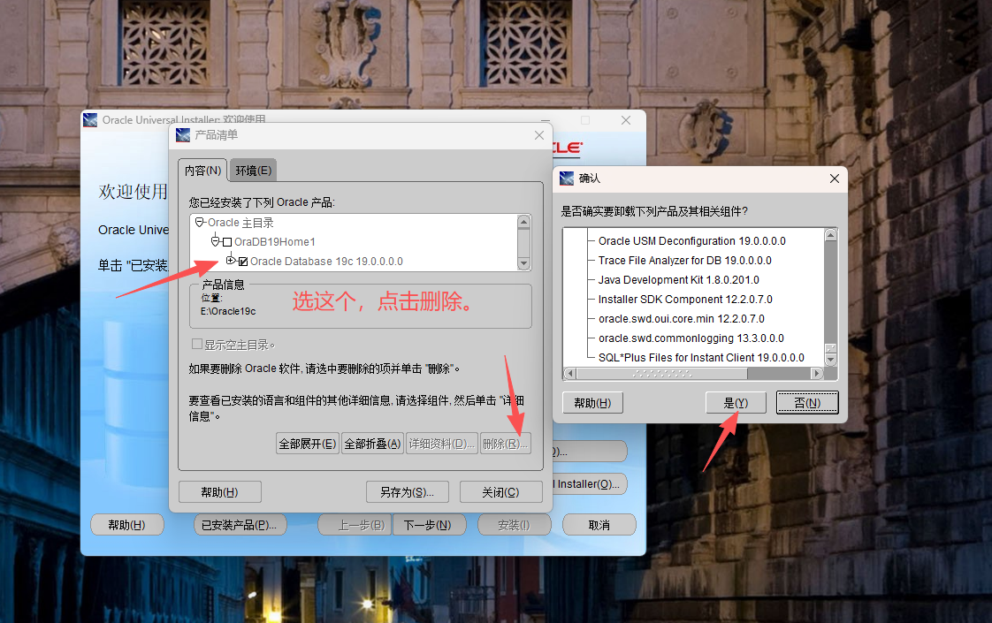
Task: Click 取消 in the installer window
Action: [x=599, y=525]
